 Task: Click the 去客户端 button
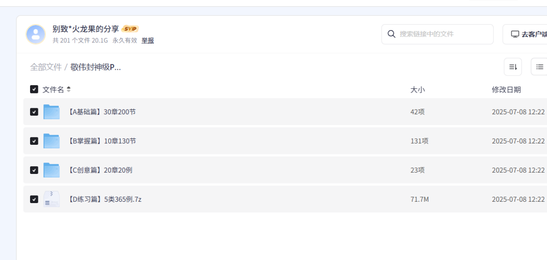tap(525, 34)
